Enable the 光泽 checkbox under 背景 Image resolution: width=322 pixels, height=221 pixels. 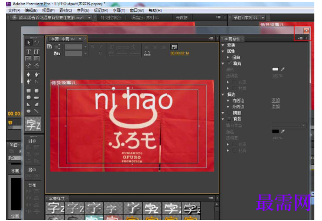click(x=234, y=144)
